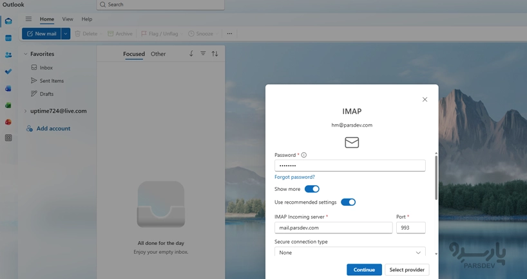Launch the Excel app from sidebar

[8, 105]
